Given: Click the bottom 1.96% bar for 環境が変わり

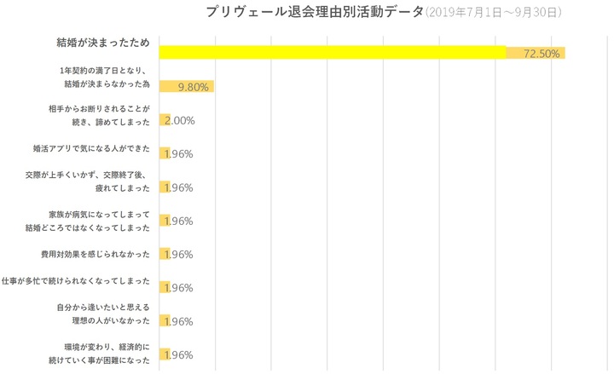Looking at the screenshot, I should click(x=165, y=354).
